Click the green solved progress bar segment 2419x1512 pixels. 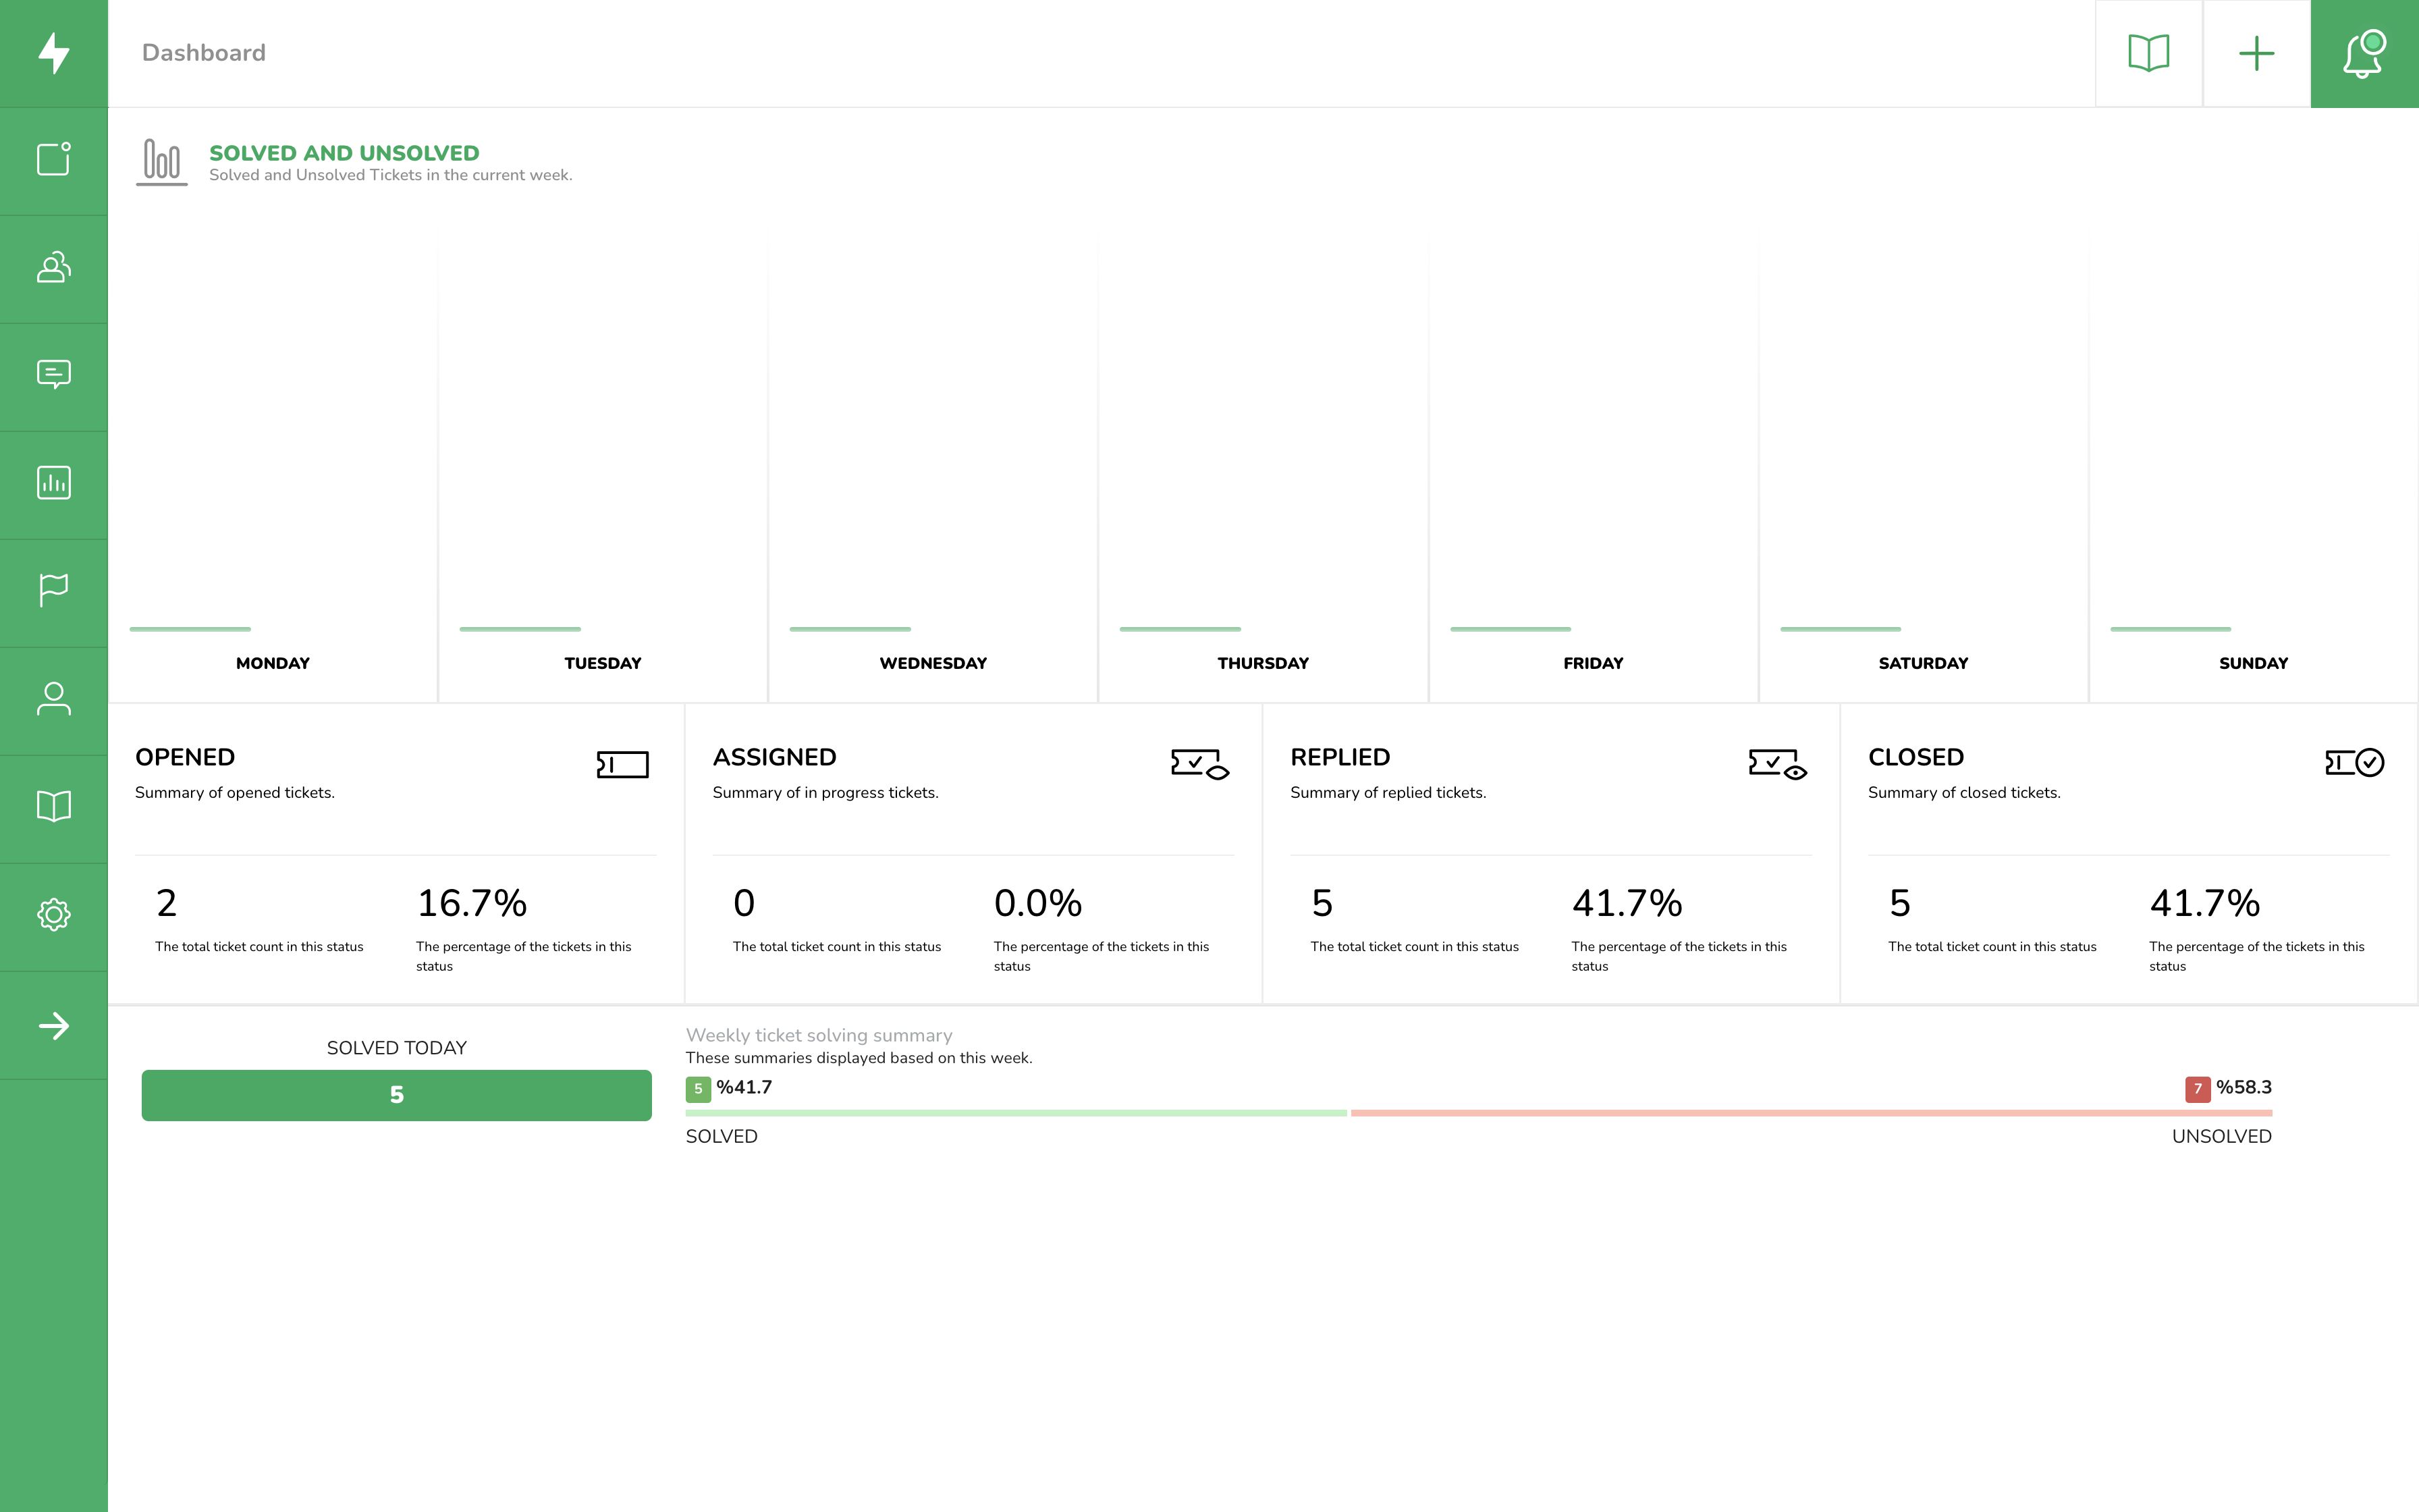(x=1016, y=1113)
